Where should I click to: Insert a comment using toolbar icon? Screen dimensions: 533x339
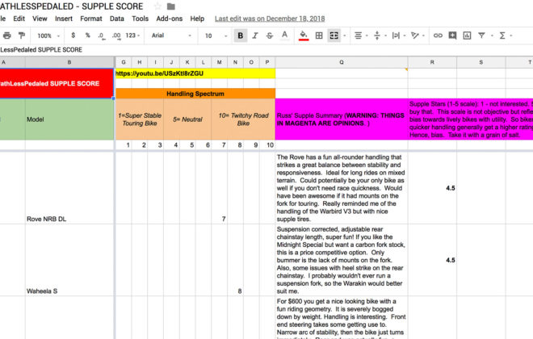[452, 36]
